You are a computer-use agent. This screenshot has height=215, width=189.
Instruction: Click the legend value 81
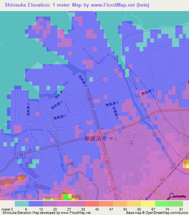(x=181, y=209)
